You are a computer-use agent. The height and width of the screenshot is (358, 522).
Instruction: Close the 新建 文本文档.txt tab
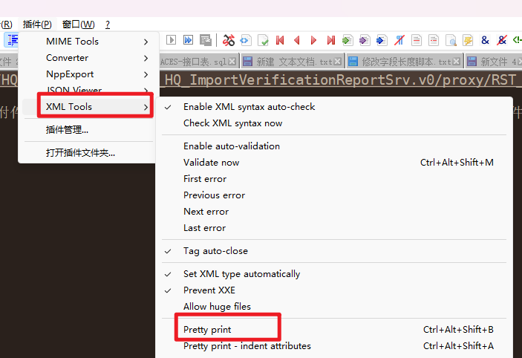(x=339, y=62)
